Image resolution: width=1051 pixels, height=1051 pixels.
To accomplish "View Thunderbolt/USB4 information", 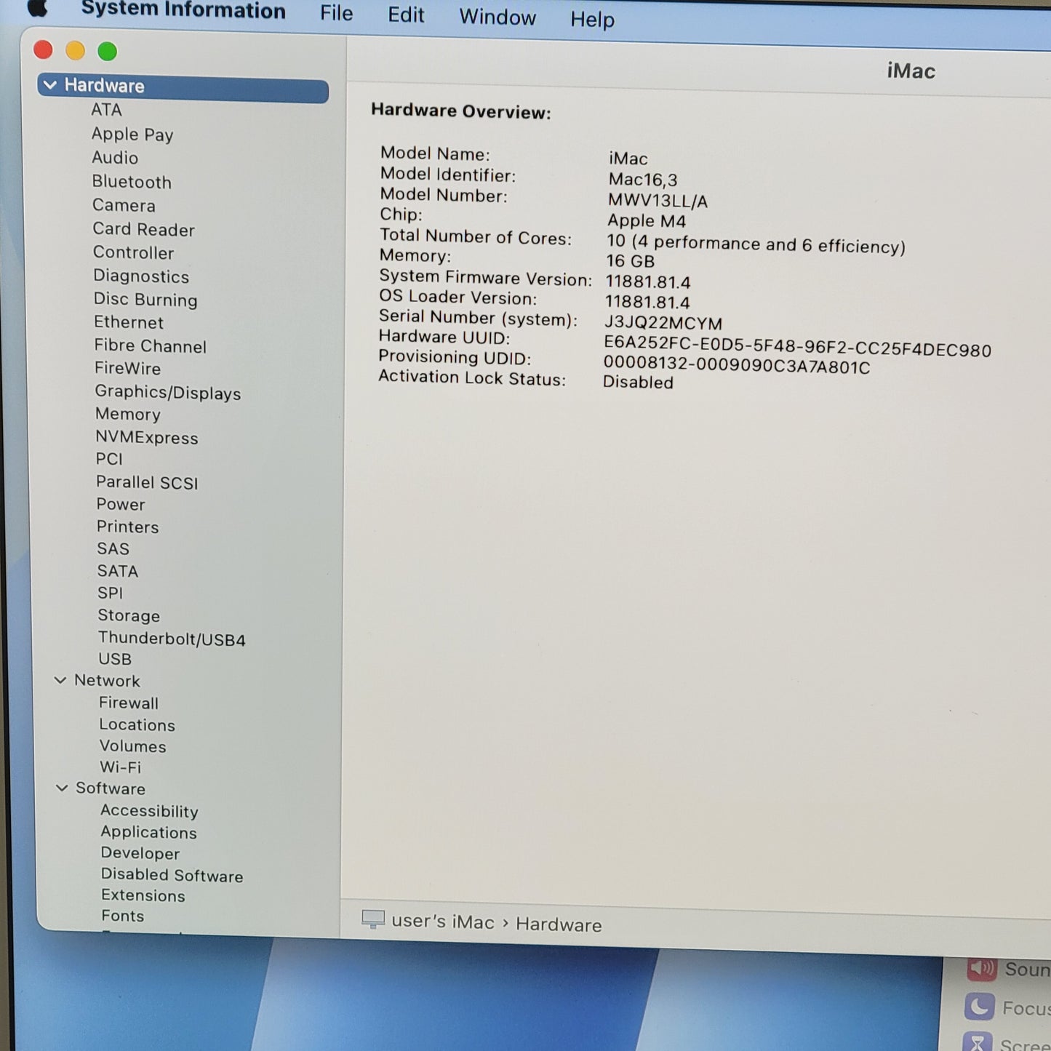I will (172, 638).
